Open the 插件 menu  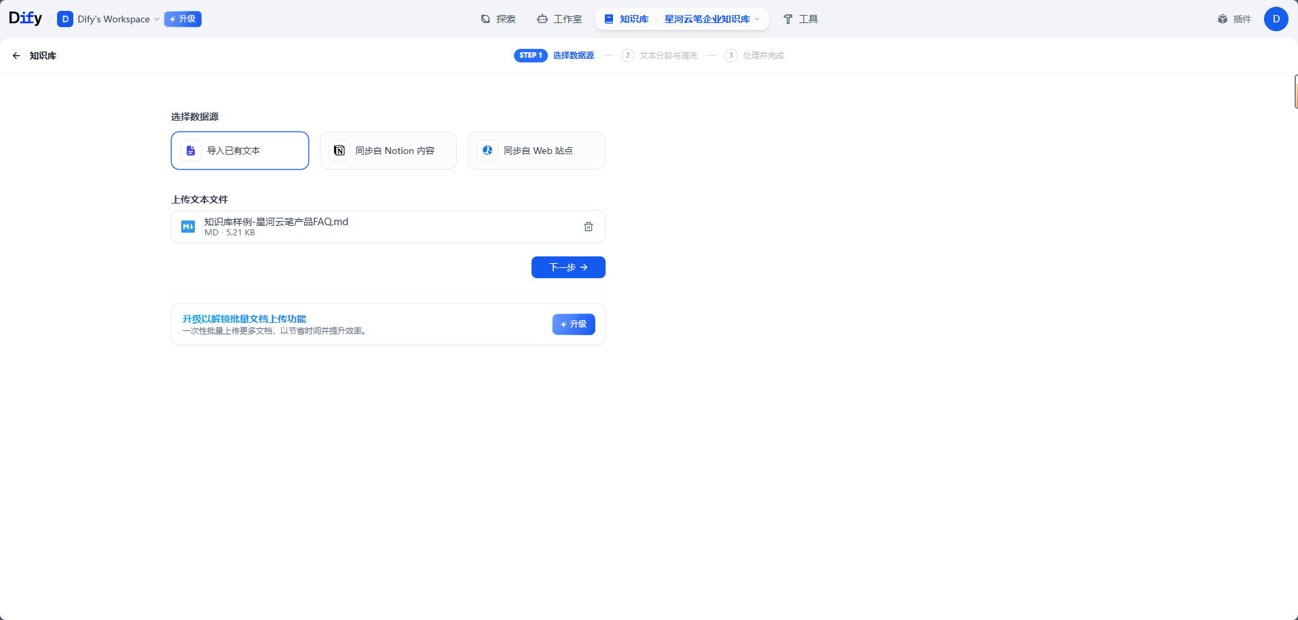1234,19
